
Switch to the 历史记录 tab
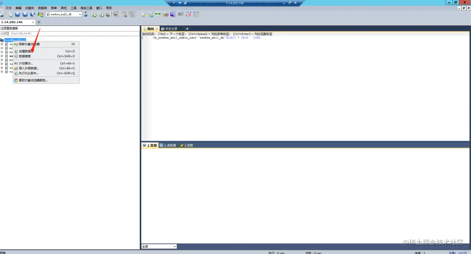171,29
